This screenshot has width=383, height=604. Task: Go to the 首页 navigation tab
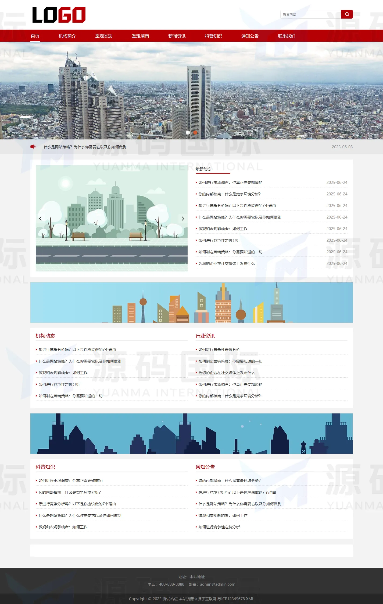[x=35, y=36]
